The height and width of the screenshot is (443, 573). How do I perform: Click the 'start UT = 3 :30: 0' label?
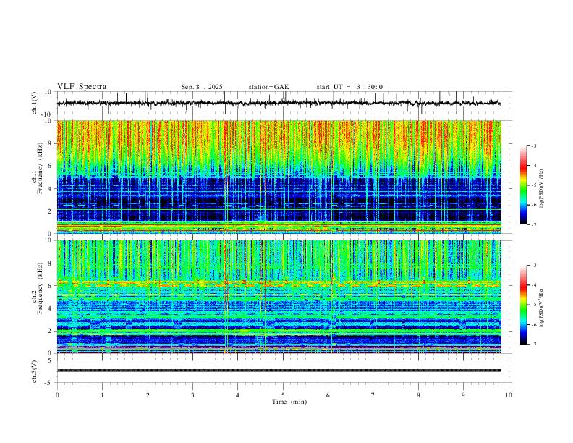point(349,87)
